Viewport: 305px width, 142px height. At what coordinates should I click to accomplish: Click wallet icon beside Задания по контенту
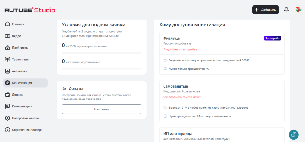(165, 60)
